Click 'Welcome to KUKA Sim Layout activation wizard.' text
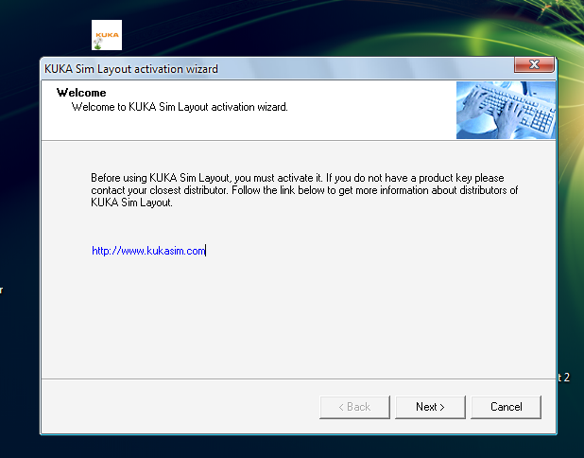 tap(180, 107)
